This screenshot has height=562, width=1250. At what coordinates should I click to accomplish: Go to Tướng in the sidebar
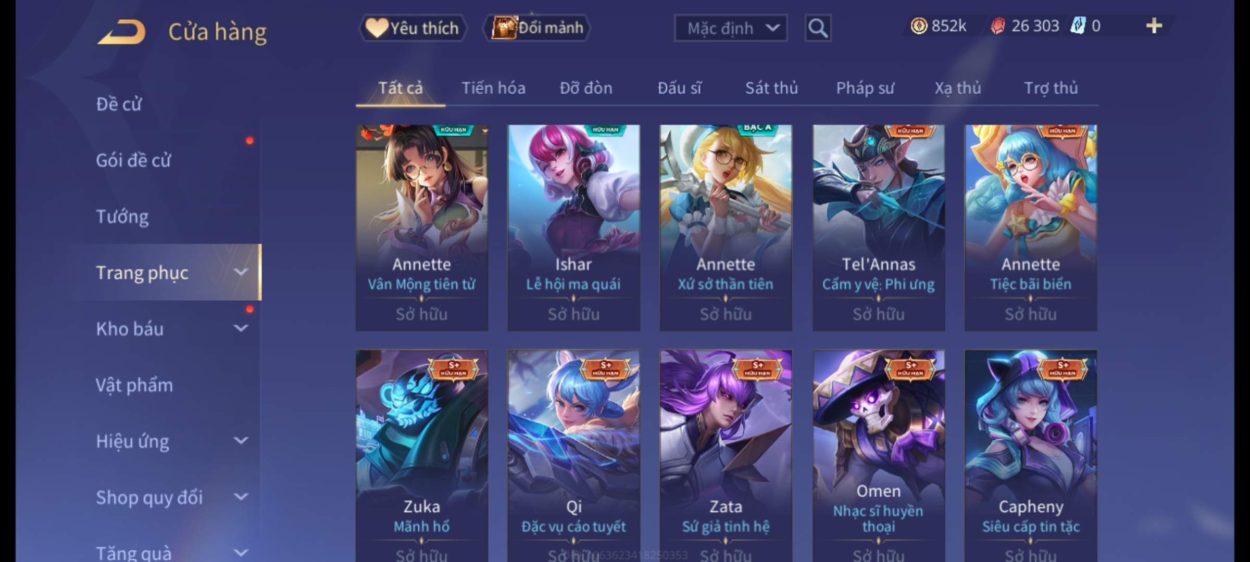pos(122,216)
